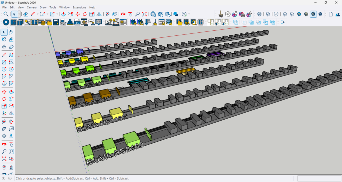342x182 pixels.
Task: Choose the Protractor tool in left palette
Action: coord(4,129)
